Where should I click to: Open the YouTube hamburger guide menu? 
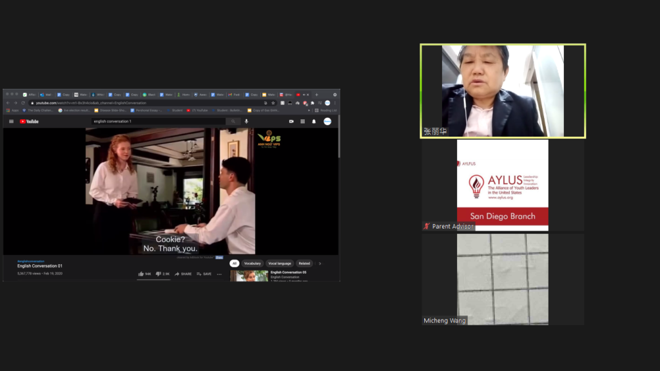(x=12, y=122)
